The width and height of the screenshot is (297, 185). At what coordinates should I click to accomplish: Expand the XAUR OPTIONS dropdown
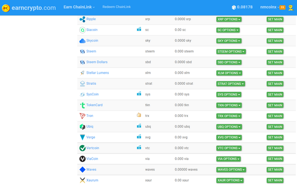[230, 180]
